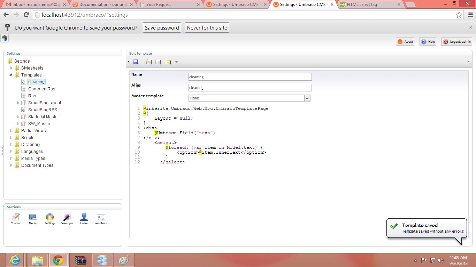476x267 pixels.
Task: Select the SmartBlogRSS template
Action: [x=43, y=110]
